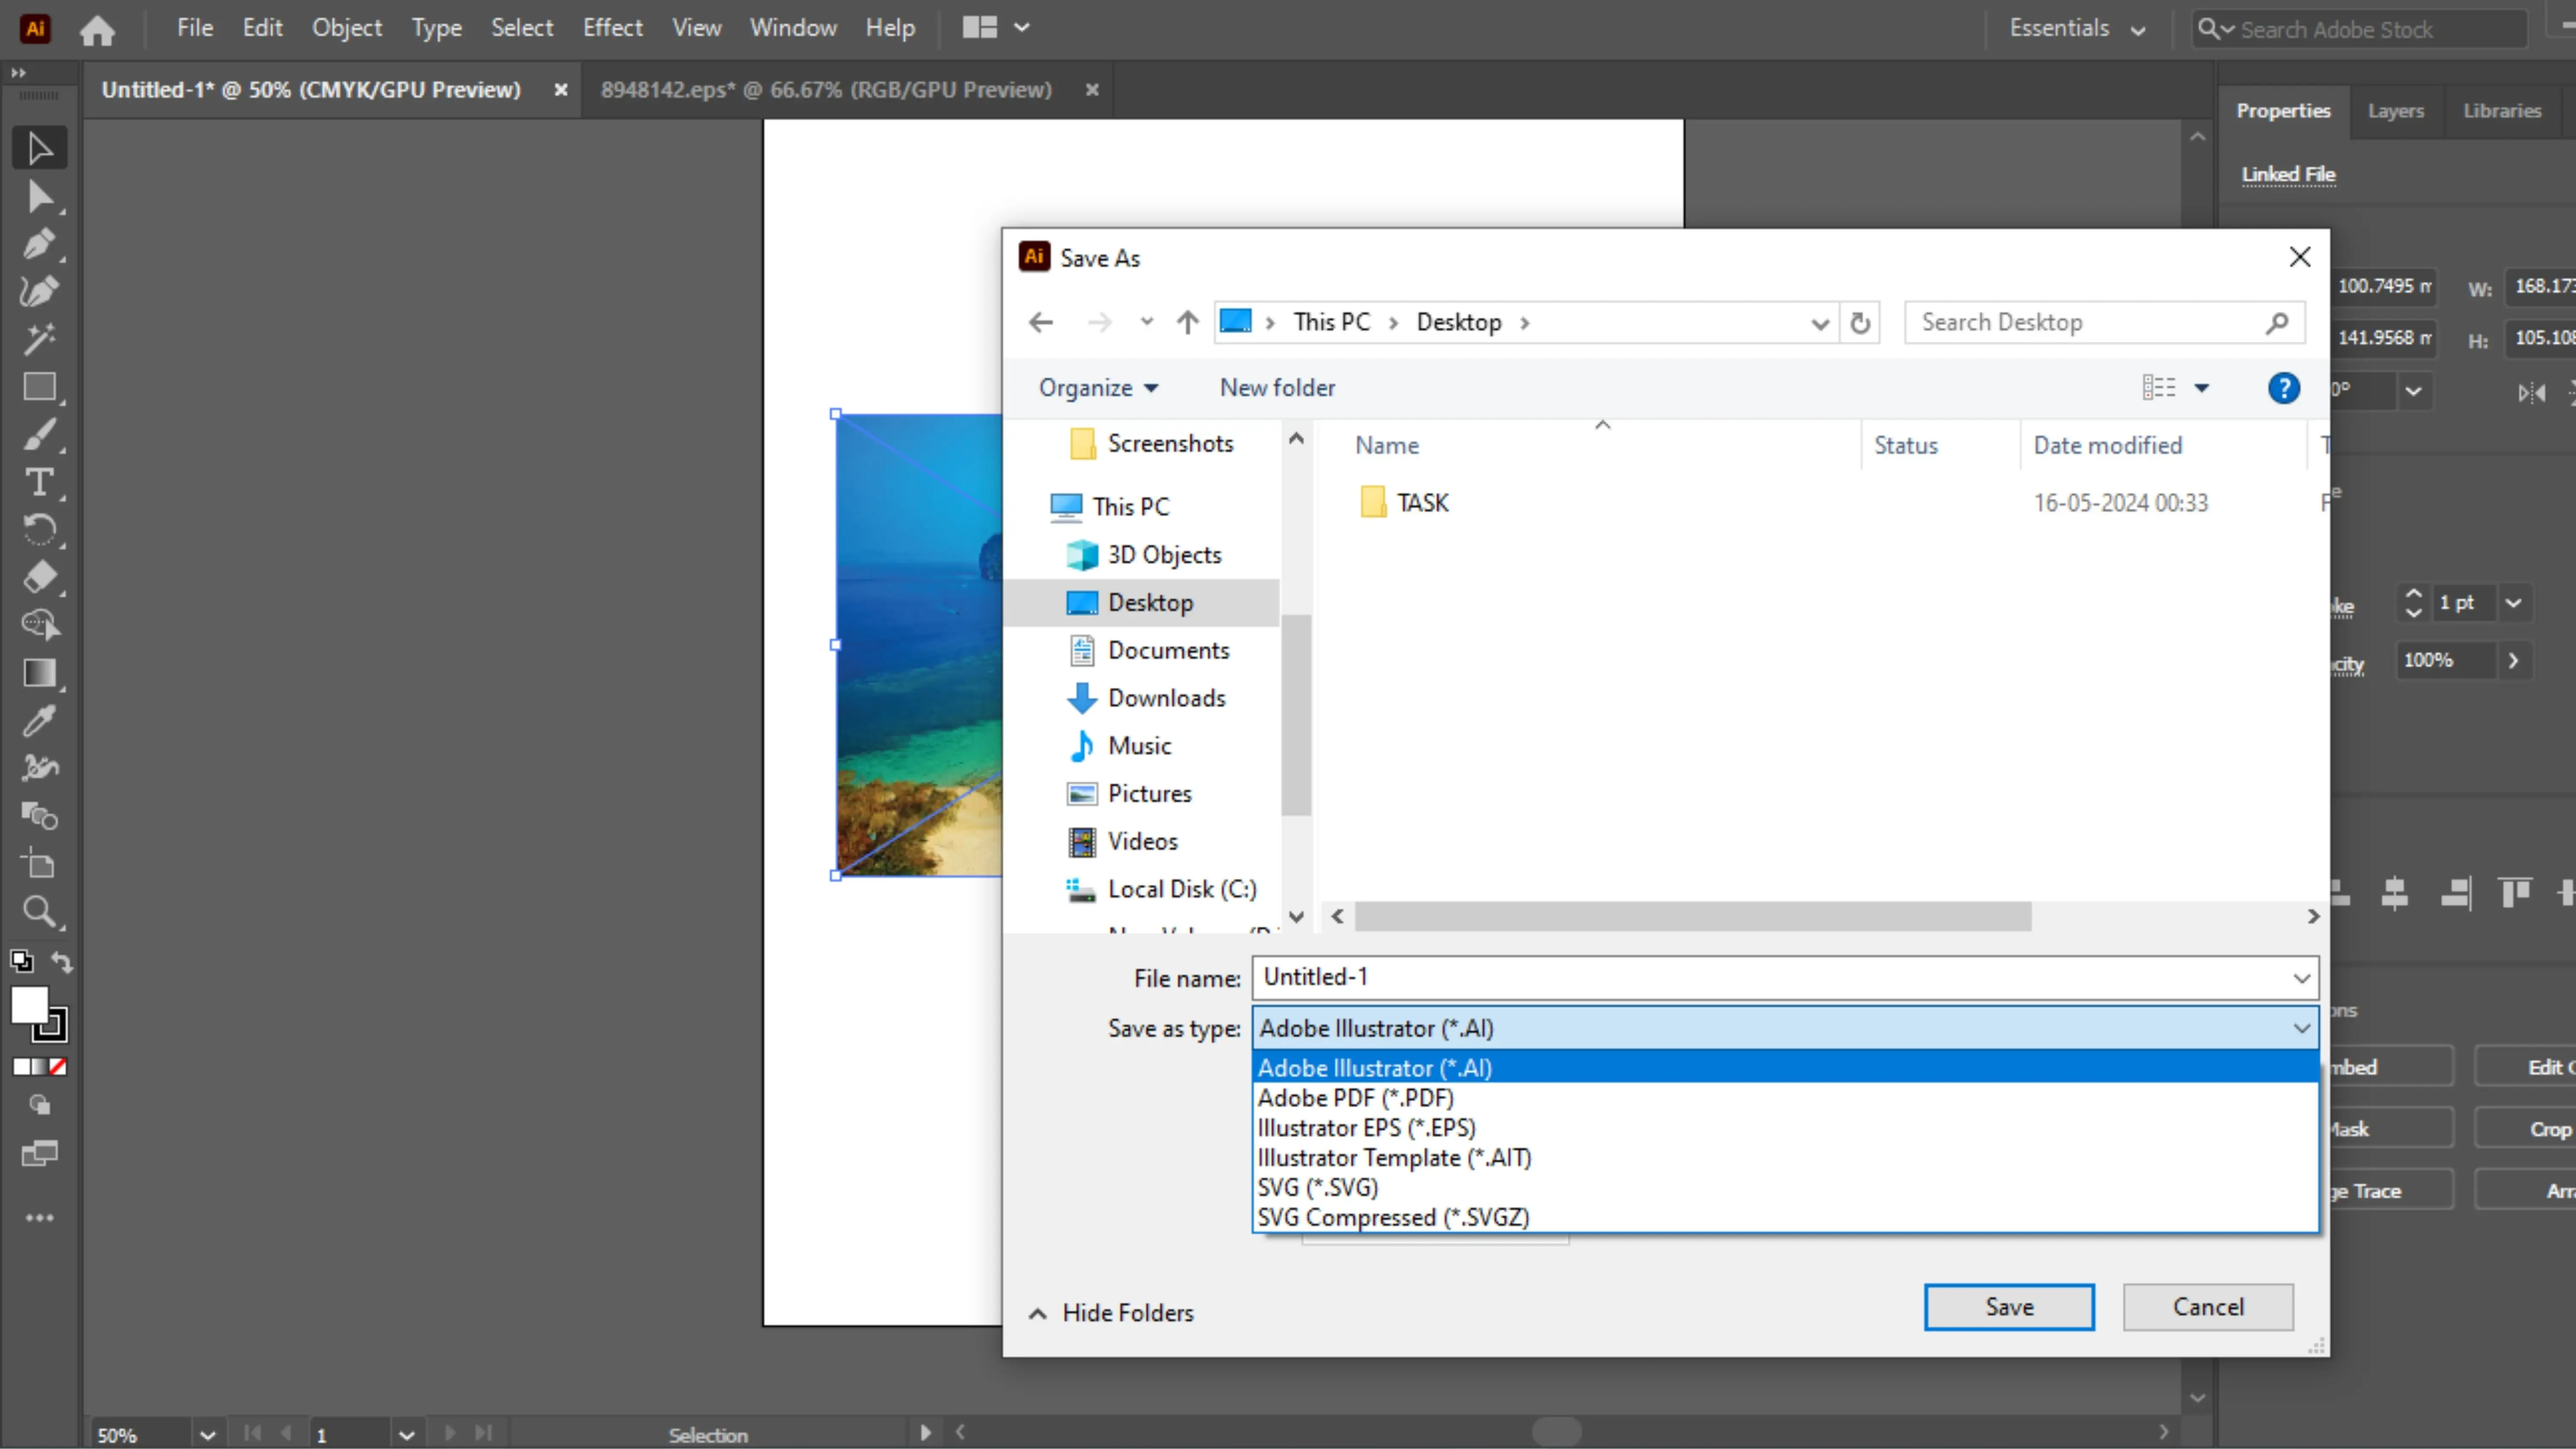This screenshot has width=2576, height=1449.
Task: Select the Symbol Sprayer tool
Action: 40,768
